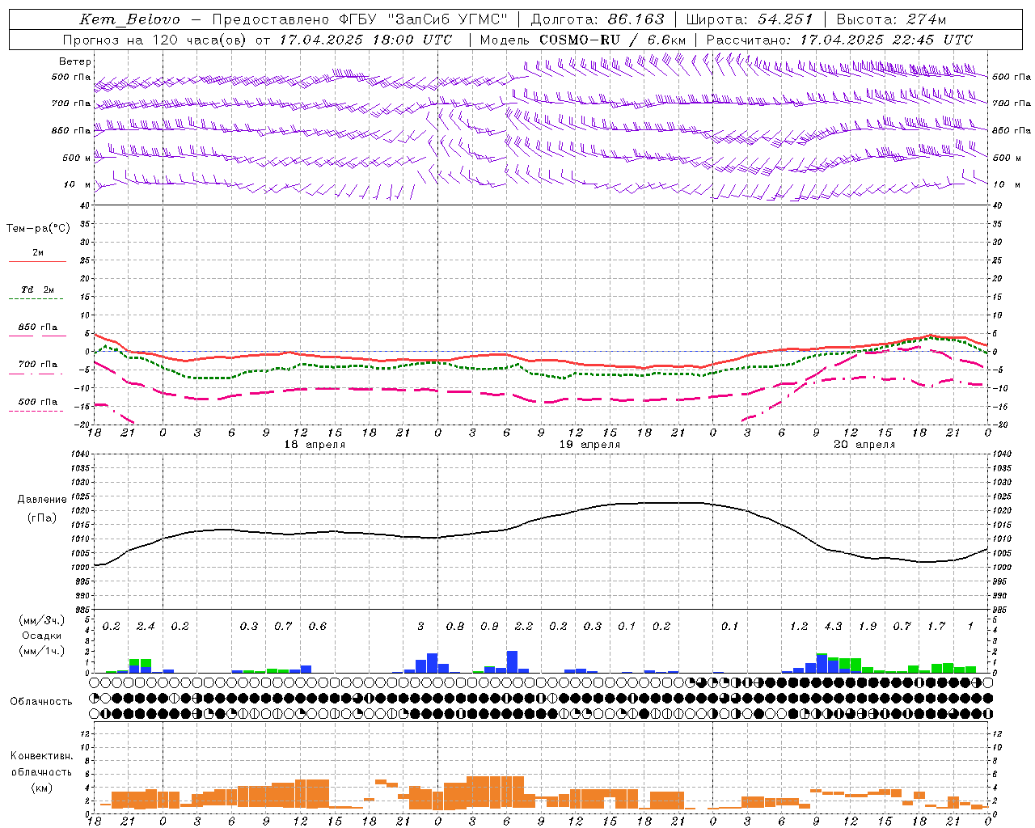Click the "0.8" precipitation amount
This screenshot has height=828, width=1035.
(x=455, y=627)
